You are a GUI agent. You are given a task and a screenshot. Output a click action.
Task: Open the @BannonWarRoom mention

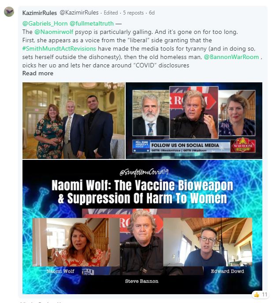pos(231,57)
